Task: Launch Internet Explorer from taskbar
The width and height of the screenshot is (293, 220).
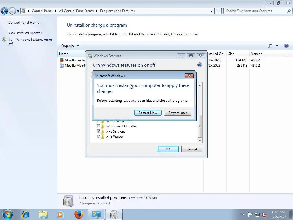Action: pyautogui.click(x=25, y=214)
